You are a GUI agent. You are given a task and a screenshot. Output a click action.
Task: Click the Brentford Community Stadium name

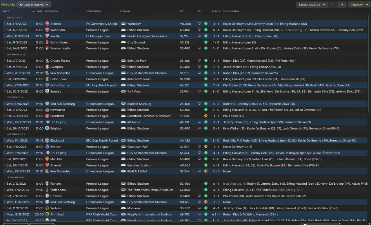[149, 116]
